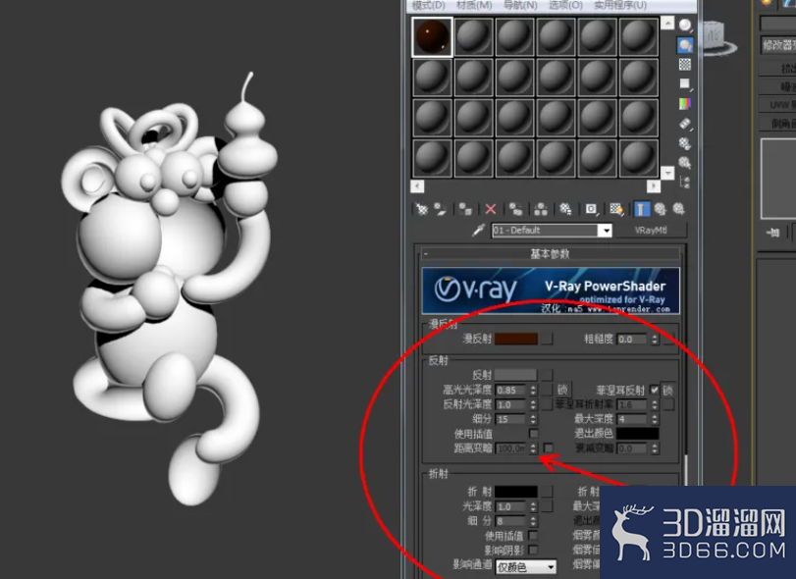Click the 反射 gray color swatch

tap(515, 375)
